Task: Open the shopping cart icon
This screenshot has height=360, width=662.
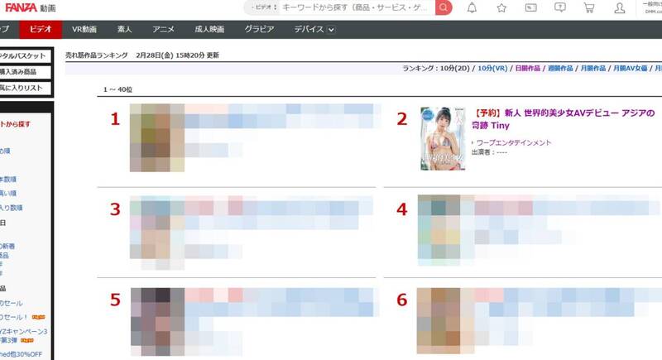Action: pyautogui.click(x=589, y=7)
